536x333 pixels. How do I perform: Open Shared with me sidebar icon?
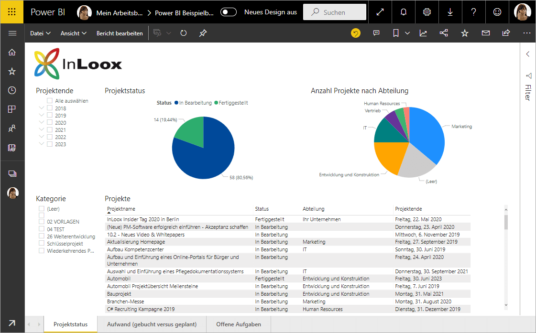click(x=12, y=129)
